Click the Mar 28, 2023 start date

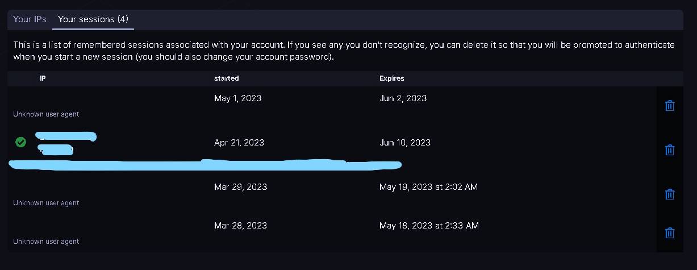(240, 226)
